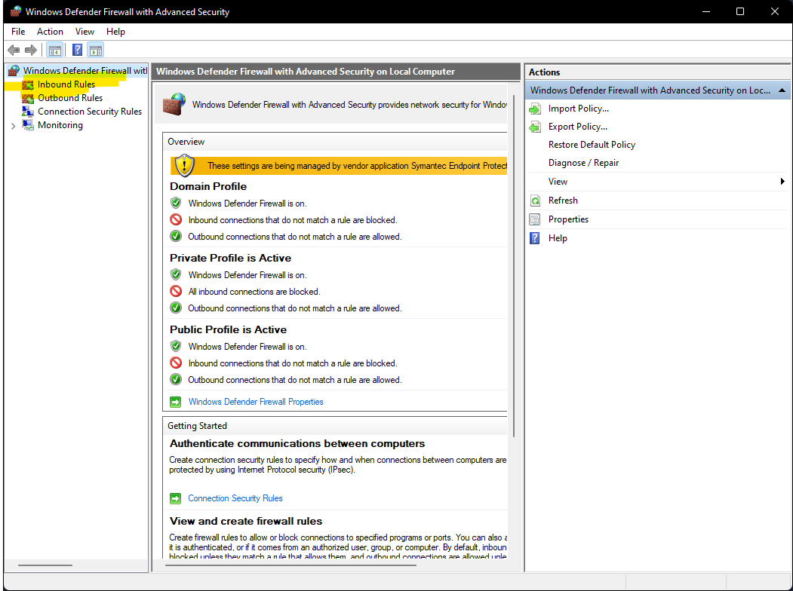
Task: Click Export Policy action
Action: 578,127
